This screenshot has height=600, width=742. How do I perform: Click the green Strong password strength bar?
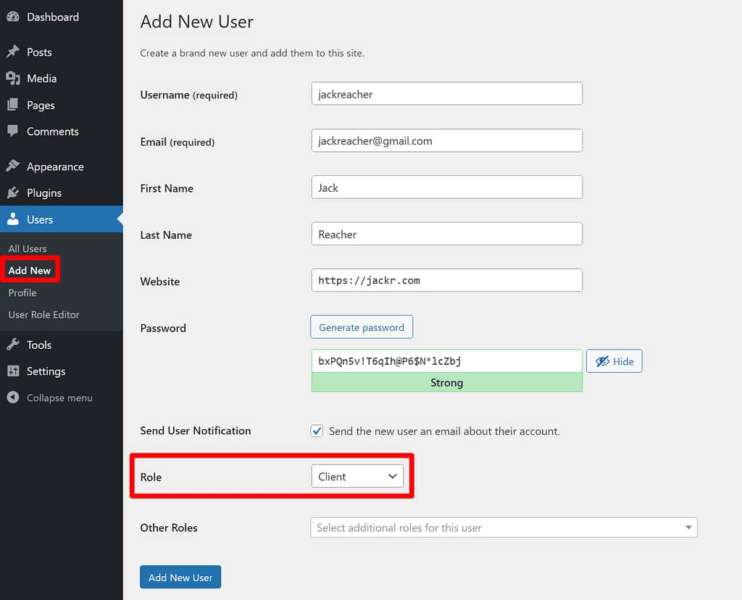click(446, 382)
